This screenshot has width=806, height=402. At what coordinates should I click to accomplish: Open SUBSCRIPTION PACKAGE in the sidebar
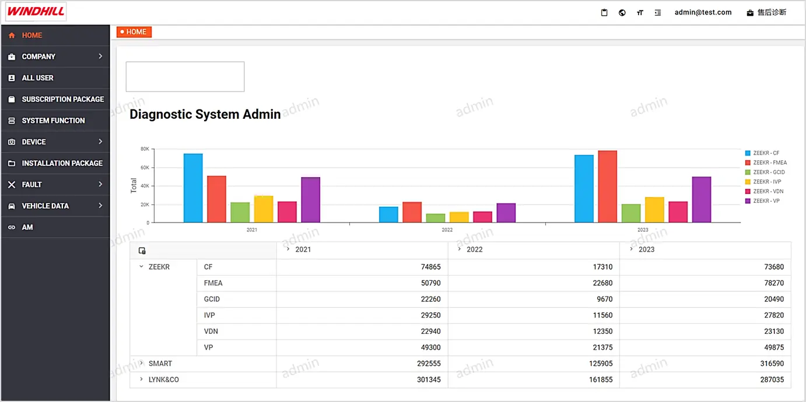coord(55,100)
